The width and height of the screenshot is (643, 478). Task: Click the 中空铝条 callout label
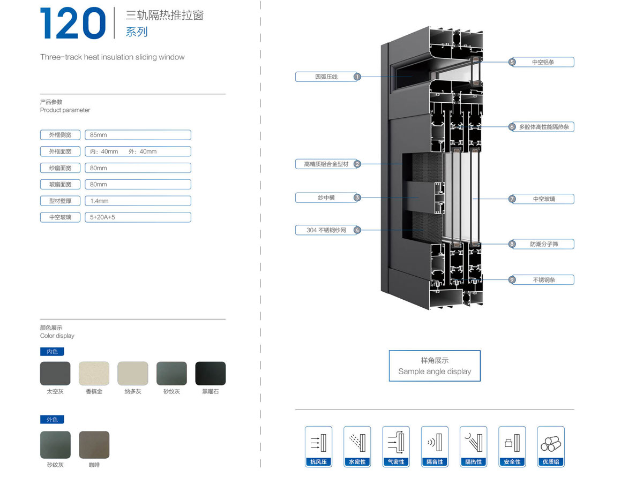pyautogui.click(x=543, y=62)
